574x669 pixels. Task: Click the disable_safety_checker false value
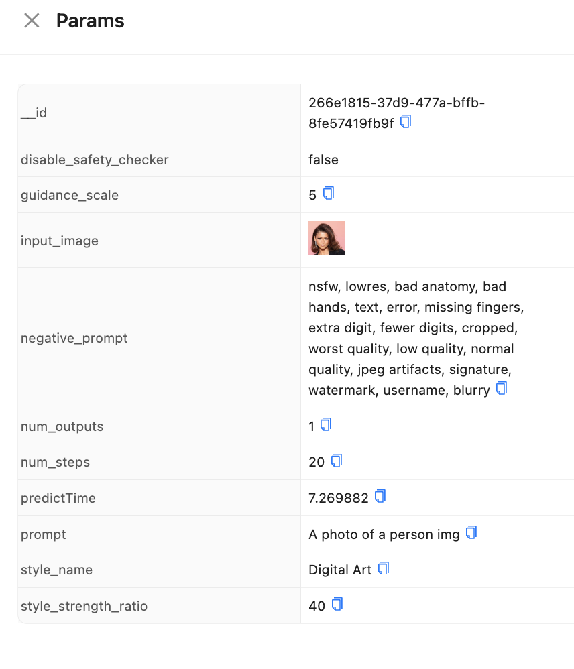click(323, 160)
